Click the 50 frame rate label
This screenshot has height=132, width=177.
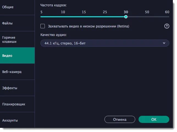point(147,12)
